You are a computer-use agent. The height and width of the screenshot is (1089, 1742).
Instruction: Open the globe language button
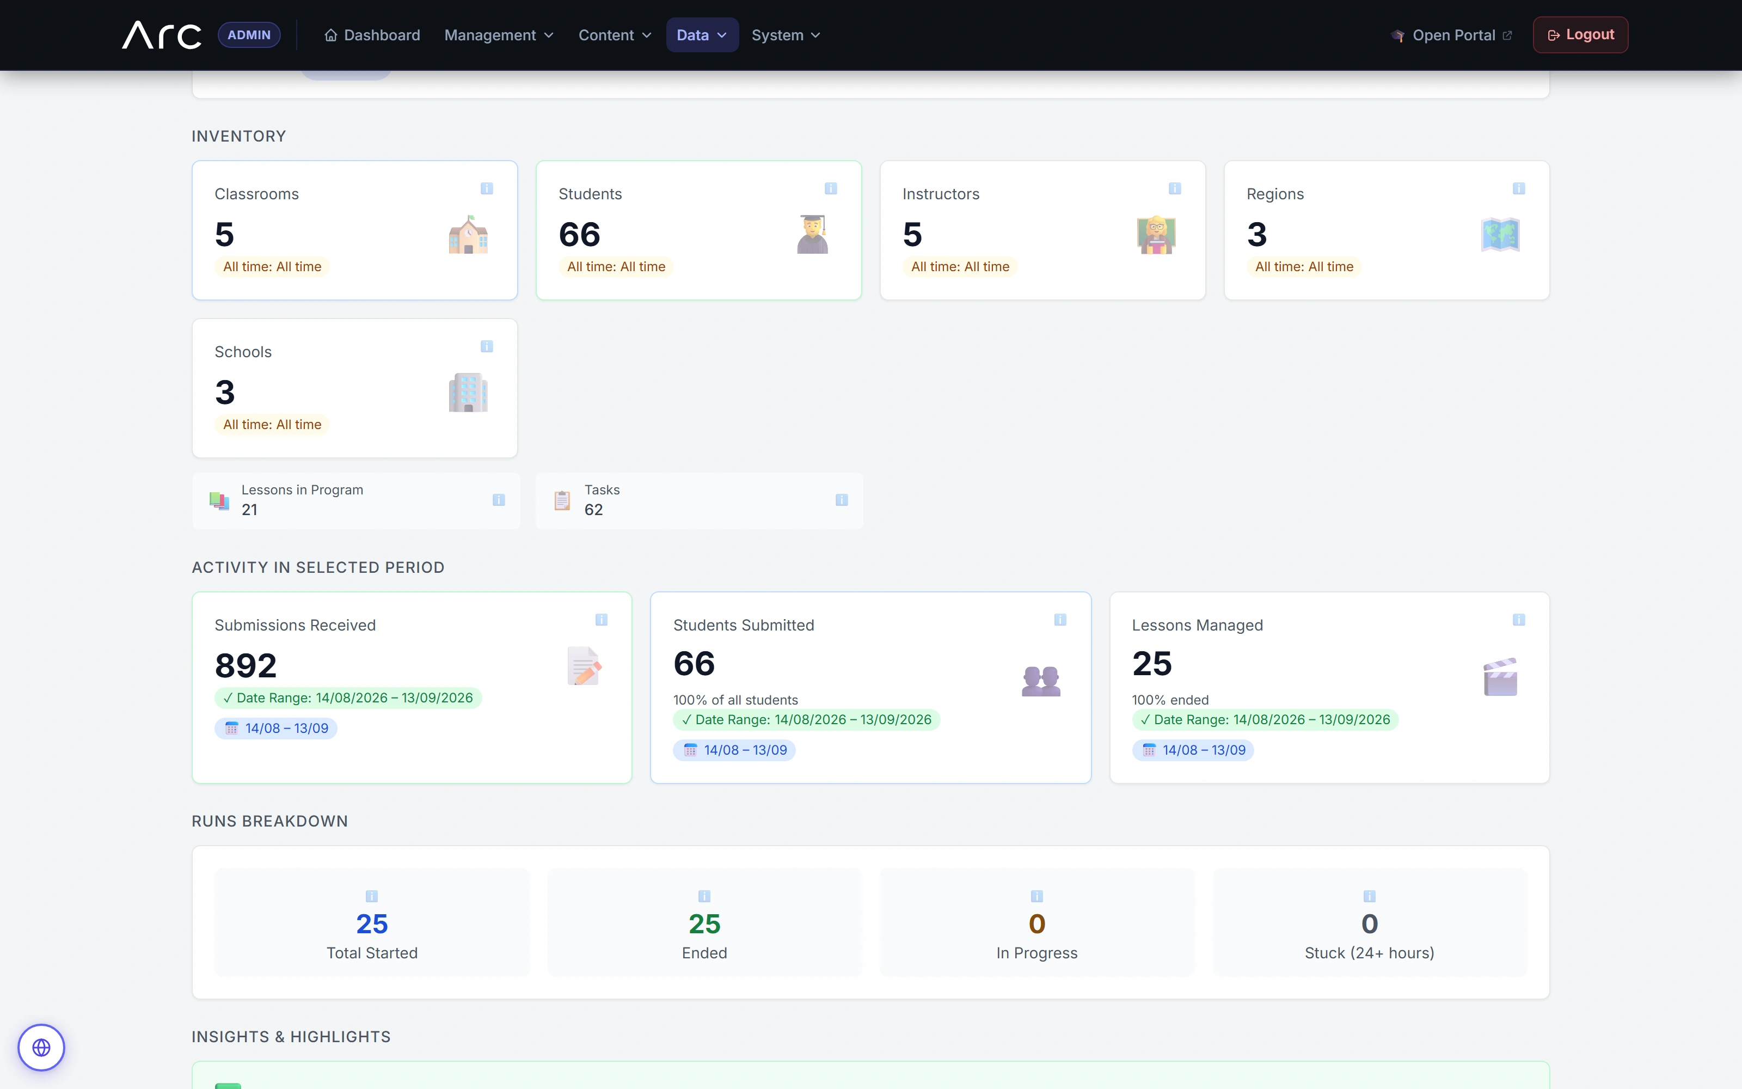41,1047
